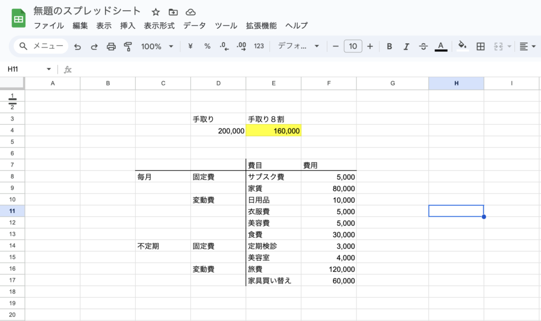Open the borders grid icon
This screenshot has height=321, width=541.
[480, 46]
